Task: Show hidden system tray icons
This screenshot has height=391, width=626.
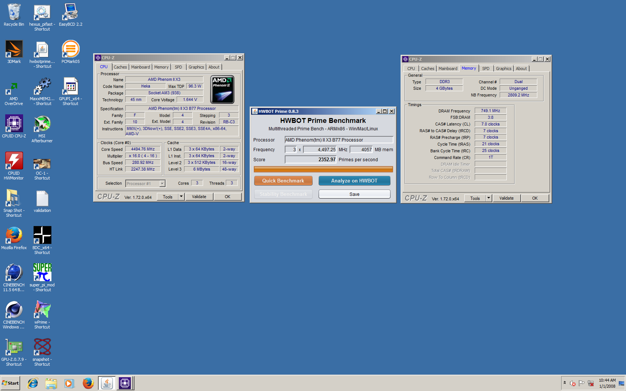Action: tap(565, 383)
